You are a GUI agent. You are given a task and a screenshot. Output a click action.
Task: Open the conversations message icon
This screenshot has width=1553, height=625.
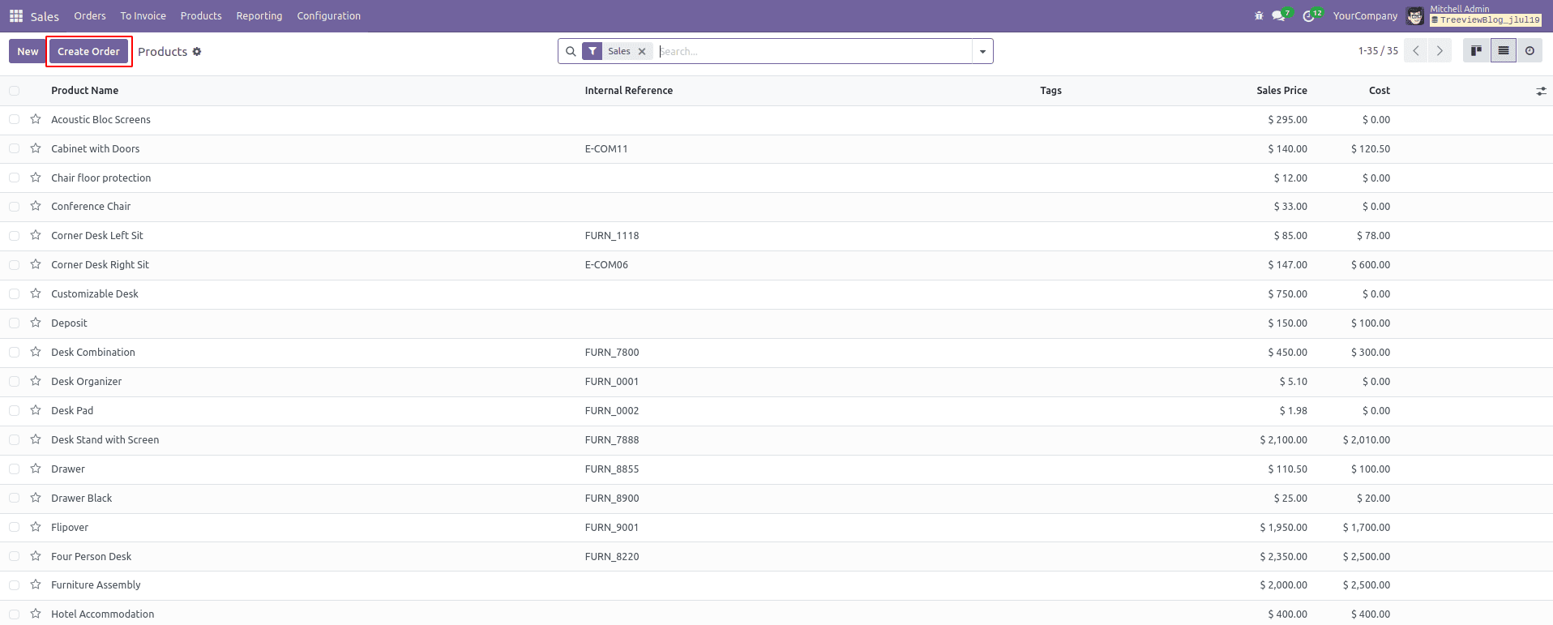coord(1278,16)
